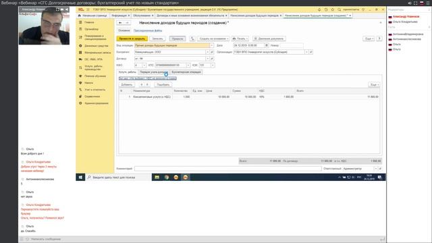
Task: Open Материальные запасы section
Action: (x=97, y=53)
